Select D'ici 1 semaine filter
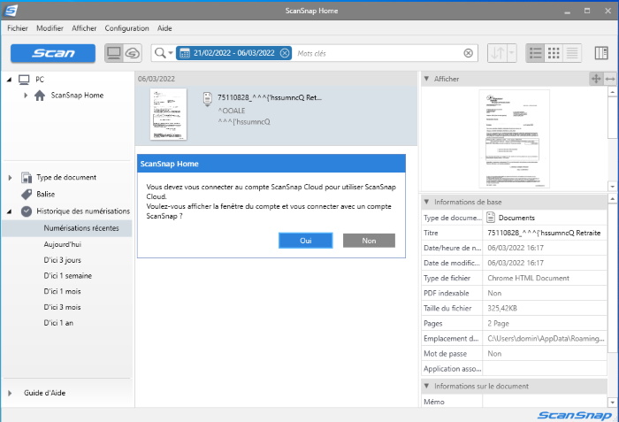 [x=67, y=275]
